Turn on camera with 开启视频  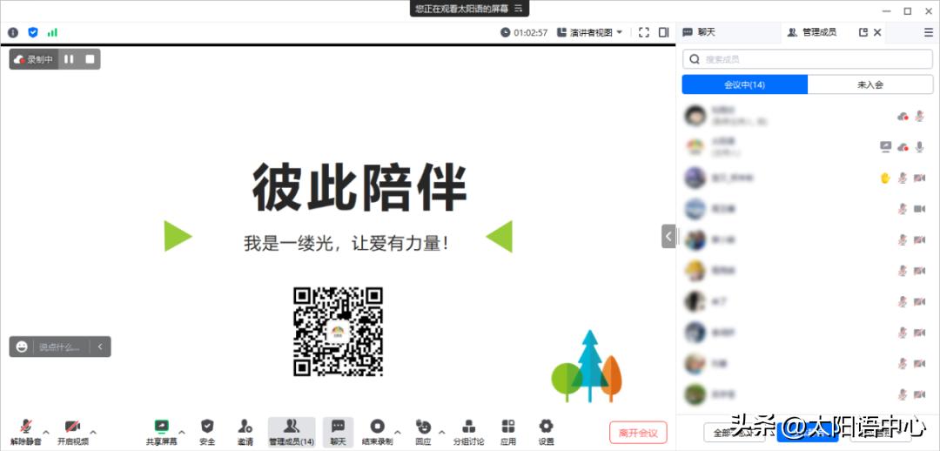[x=73, y=433]
